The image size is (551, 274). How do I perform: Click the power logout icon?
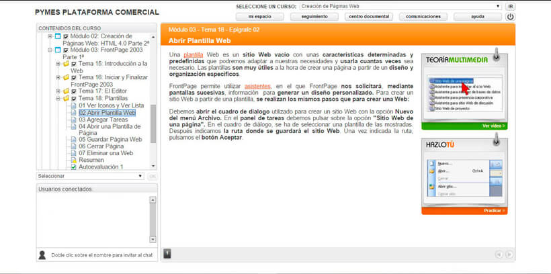[x=510, y=17]
